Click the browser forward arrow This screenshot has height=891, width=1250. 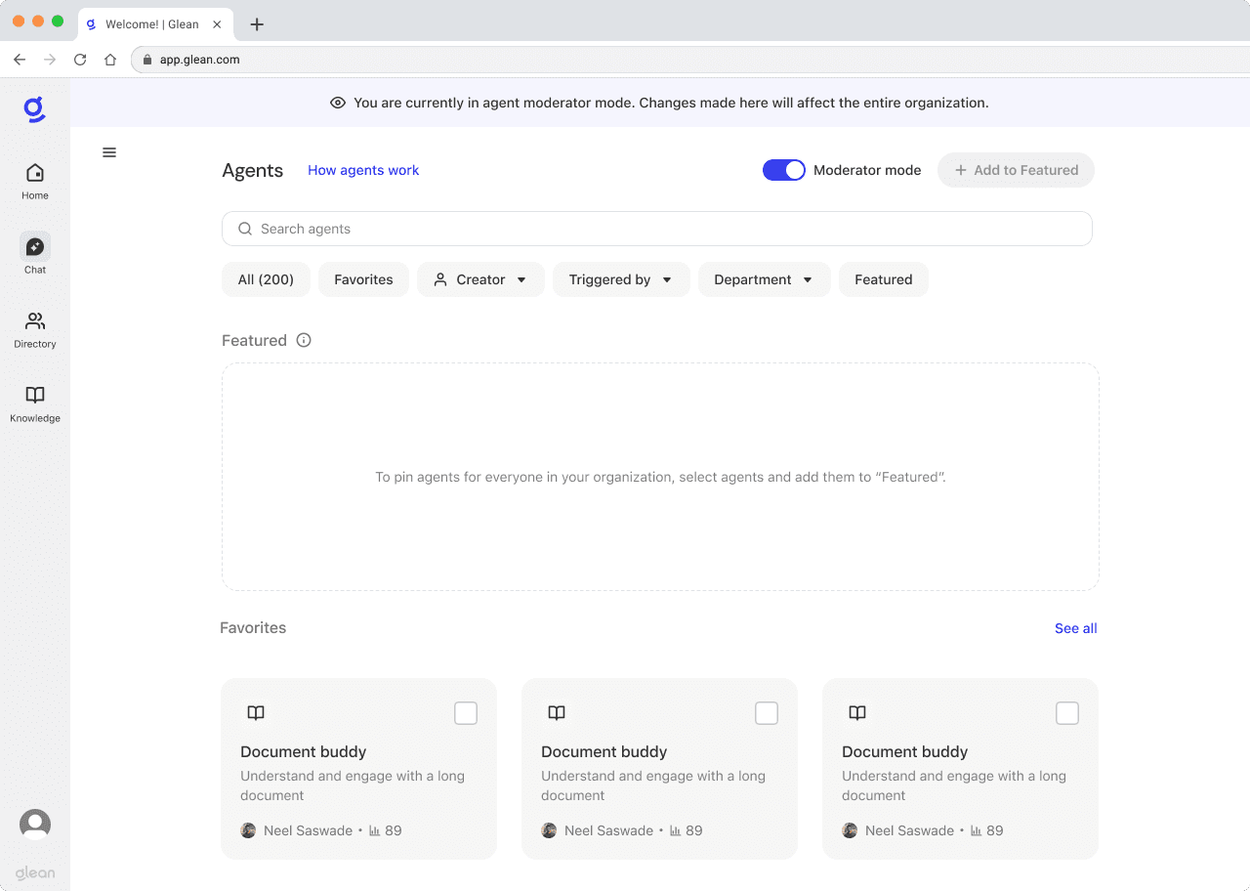click(x=50, y=60)
